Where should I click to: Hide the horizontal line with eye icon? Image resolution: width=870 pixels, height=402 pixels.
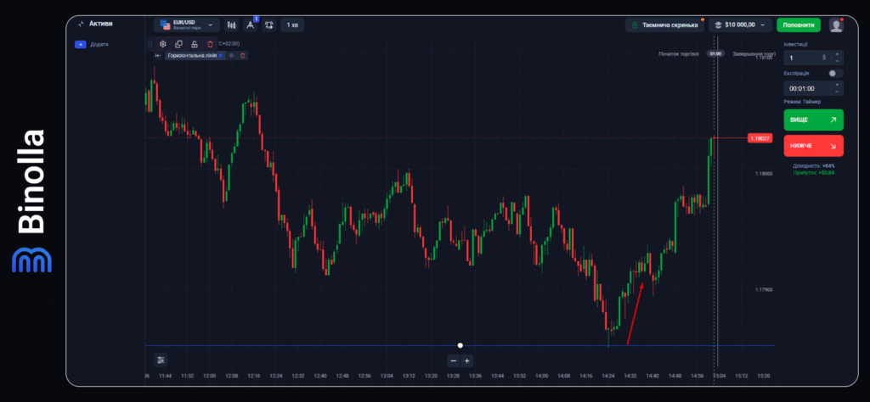[x=231, y=55]
